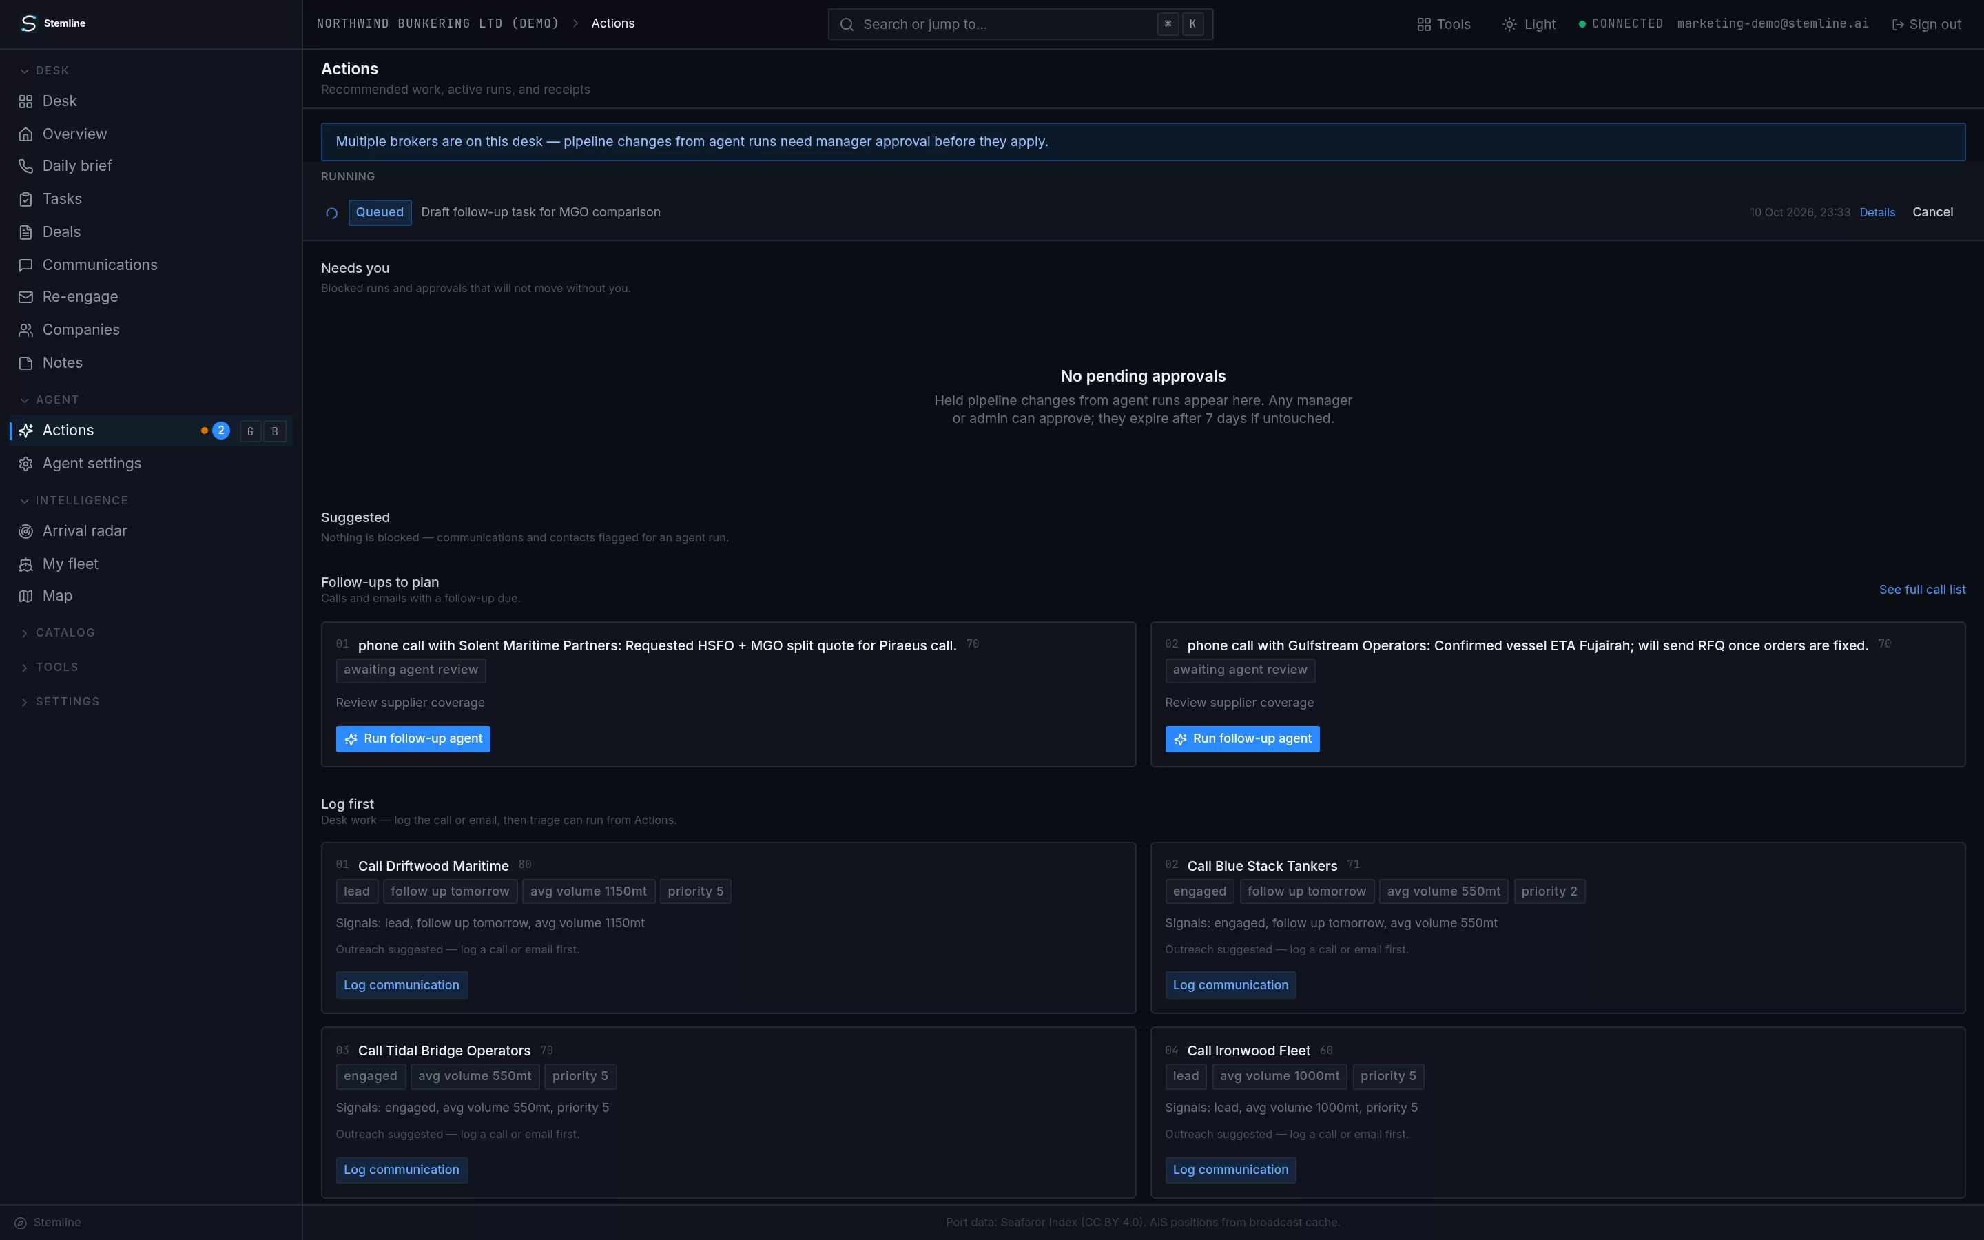Run follow-up agent for Solent Maritime
Screen dimensions: 1984x1240
413,739
